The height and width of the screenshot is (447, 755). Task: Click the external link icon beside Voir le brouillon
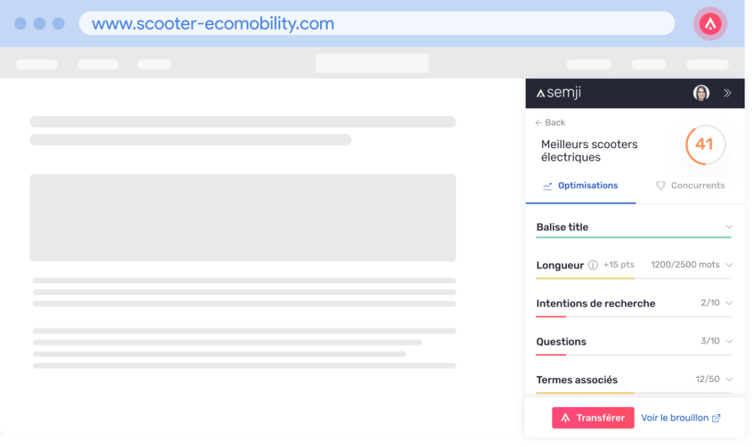tap(717, 418)
